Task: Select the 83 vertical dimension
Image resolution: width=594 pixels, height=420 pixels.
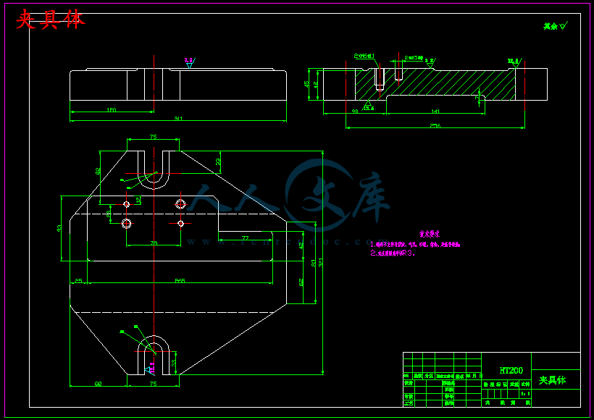Action: 314,263
